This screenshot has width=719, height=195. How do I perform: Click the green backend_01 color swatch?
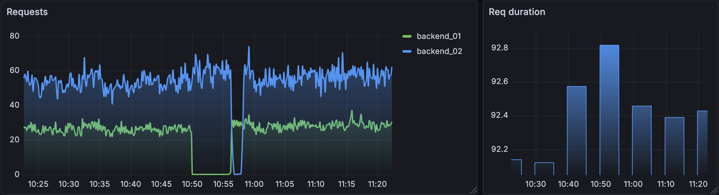(x=407, y=36)
